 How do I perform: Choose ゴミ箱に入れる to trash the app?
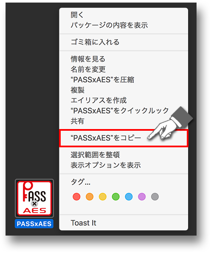pyautogui.click(x=124, y=42)
